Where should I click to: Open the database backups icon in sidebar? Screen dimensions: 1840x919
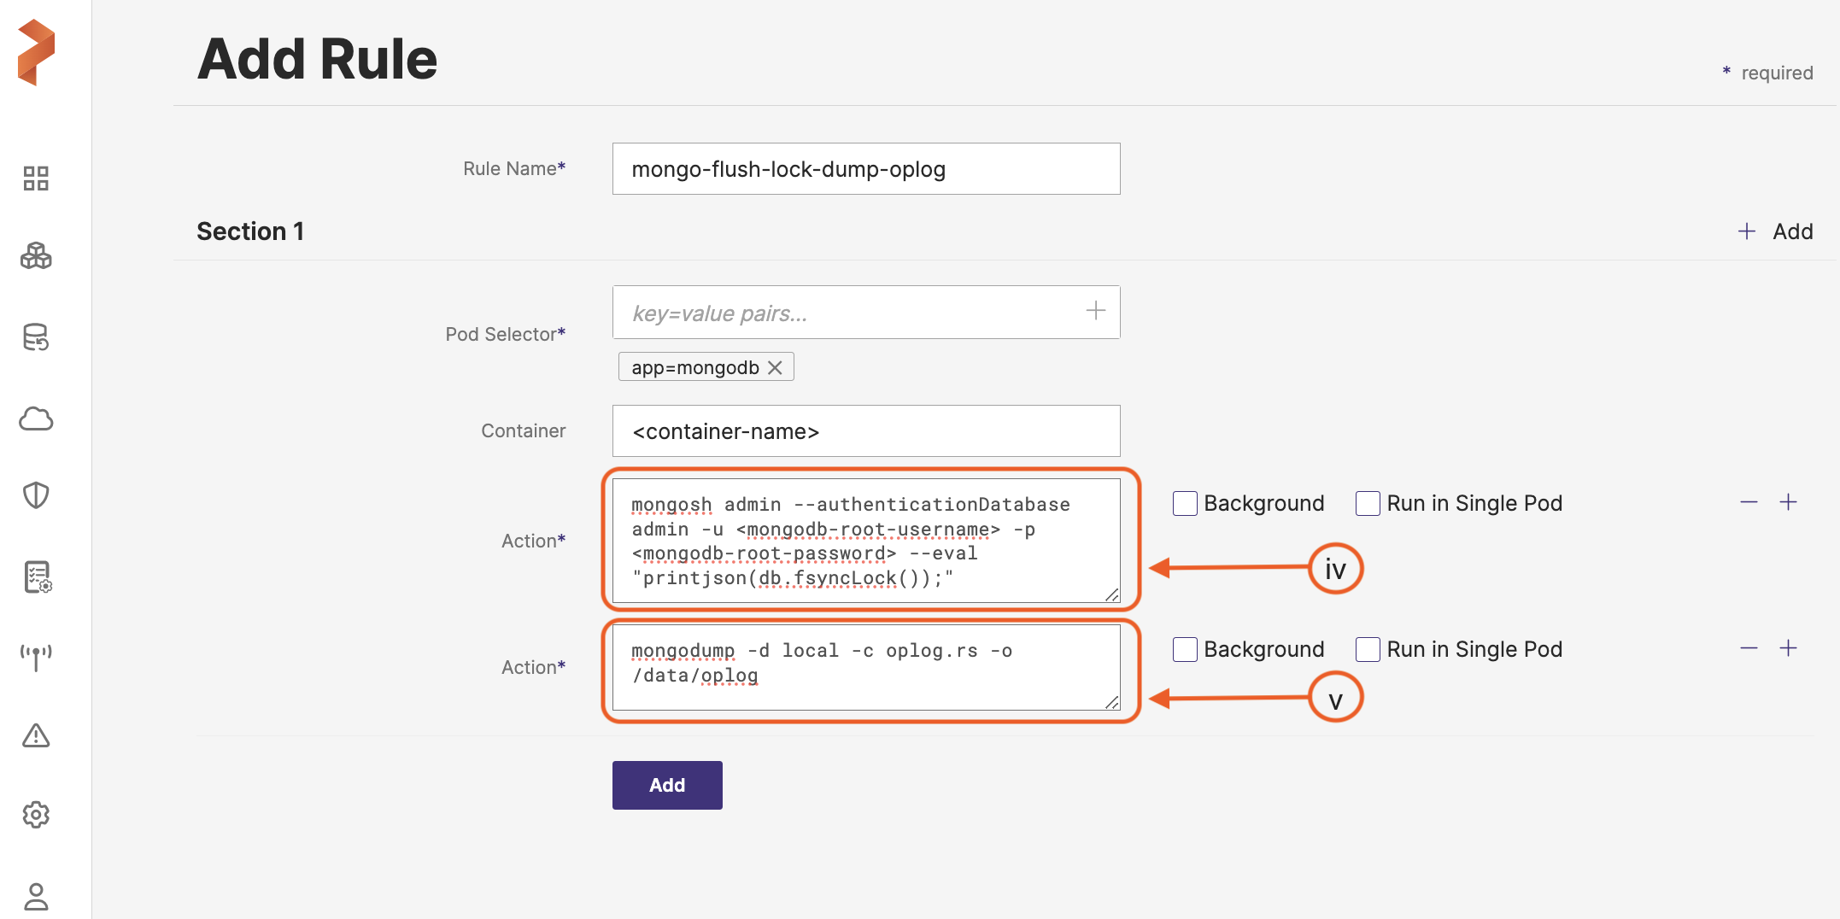[36, 337]
